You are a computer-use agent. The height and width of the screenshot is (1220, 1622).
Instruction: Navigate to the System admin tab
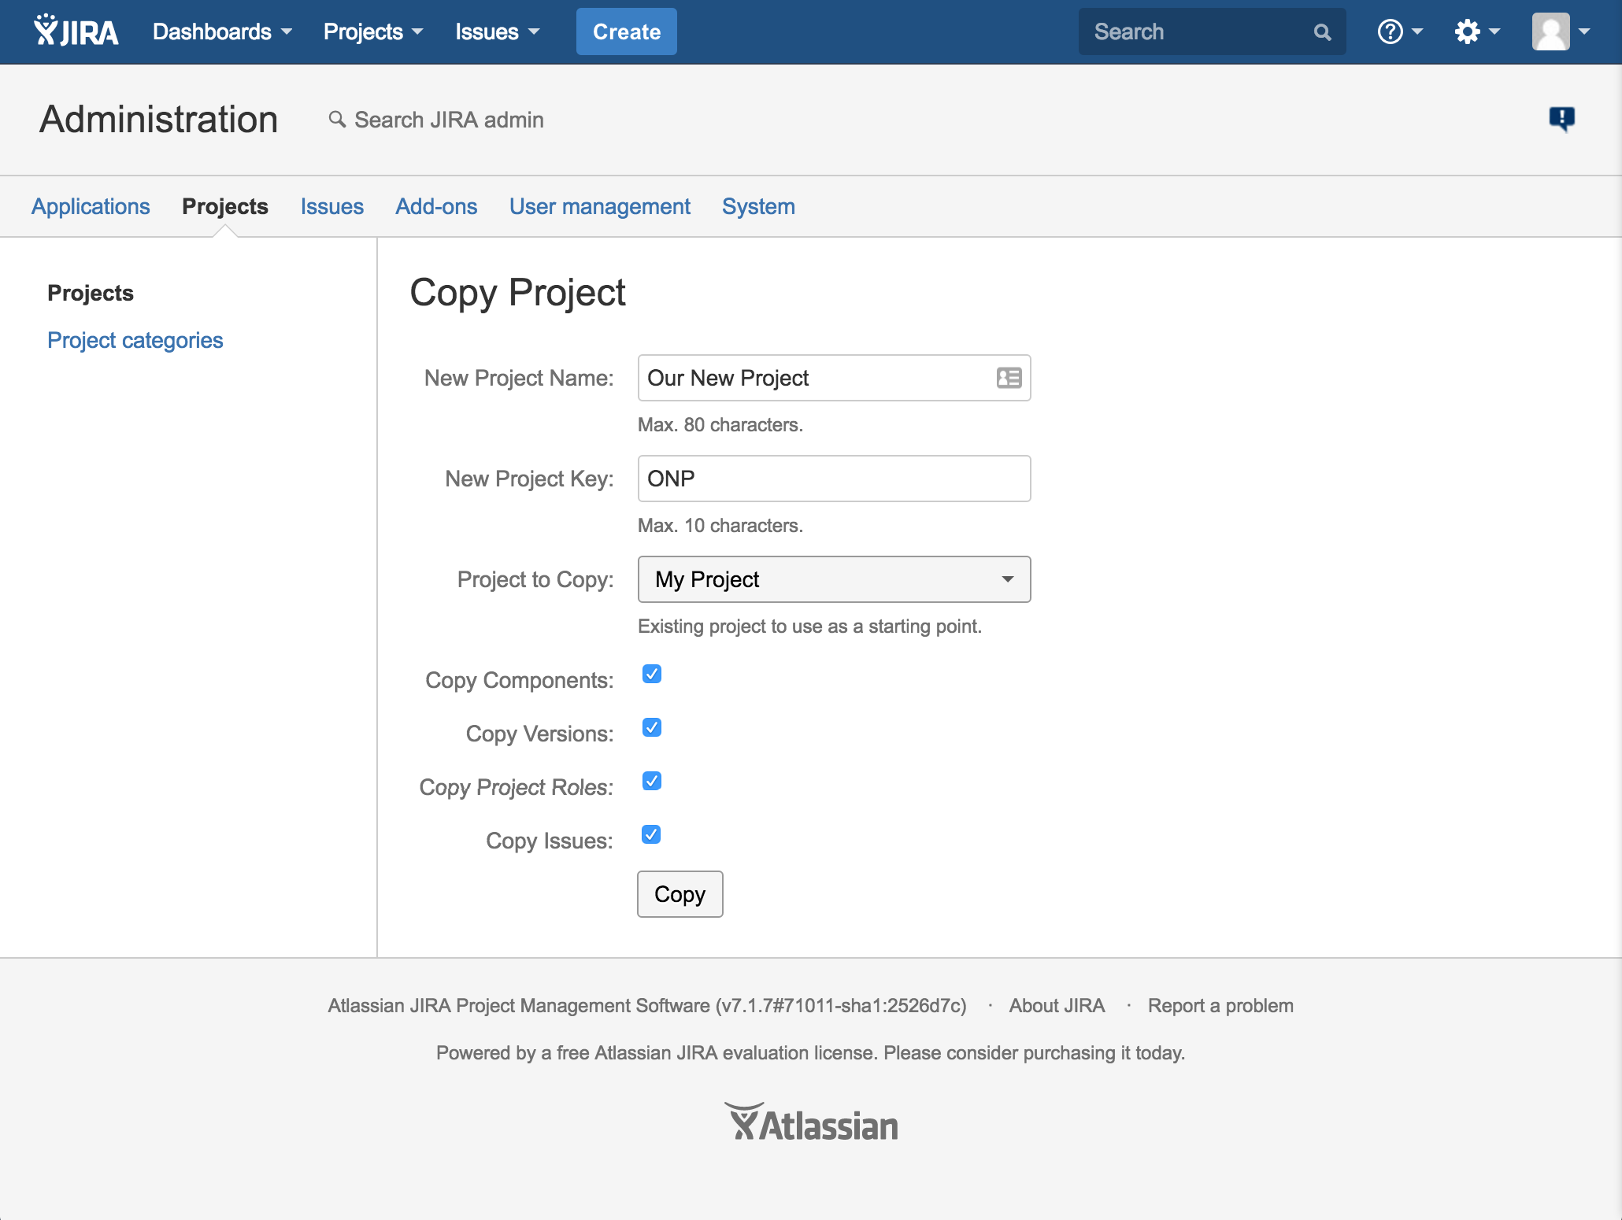click(x=759, y=206)
